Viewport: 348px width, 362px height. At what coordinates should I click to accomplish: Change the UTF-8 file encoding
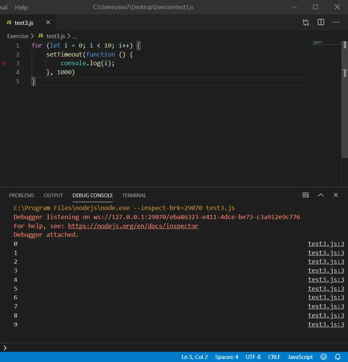tap(253, 357)
